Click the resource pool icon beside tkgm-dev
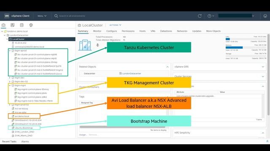This screenshot has width=270, height=151. pyautogui.click(x=13, y=78)
